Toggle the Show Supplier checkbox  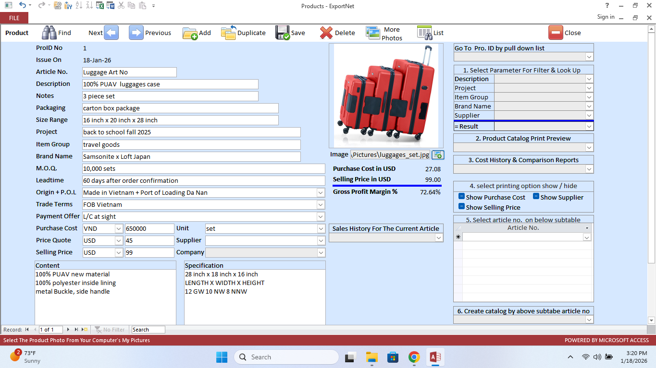[x=536, y=197]
